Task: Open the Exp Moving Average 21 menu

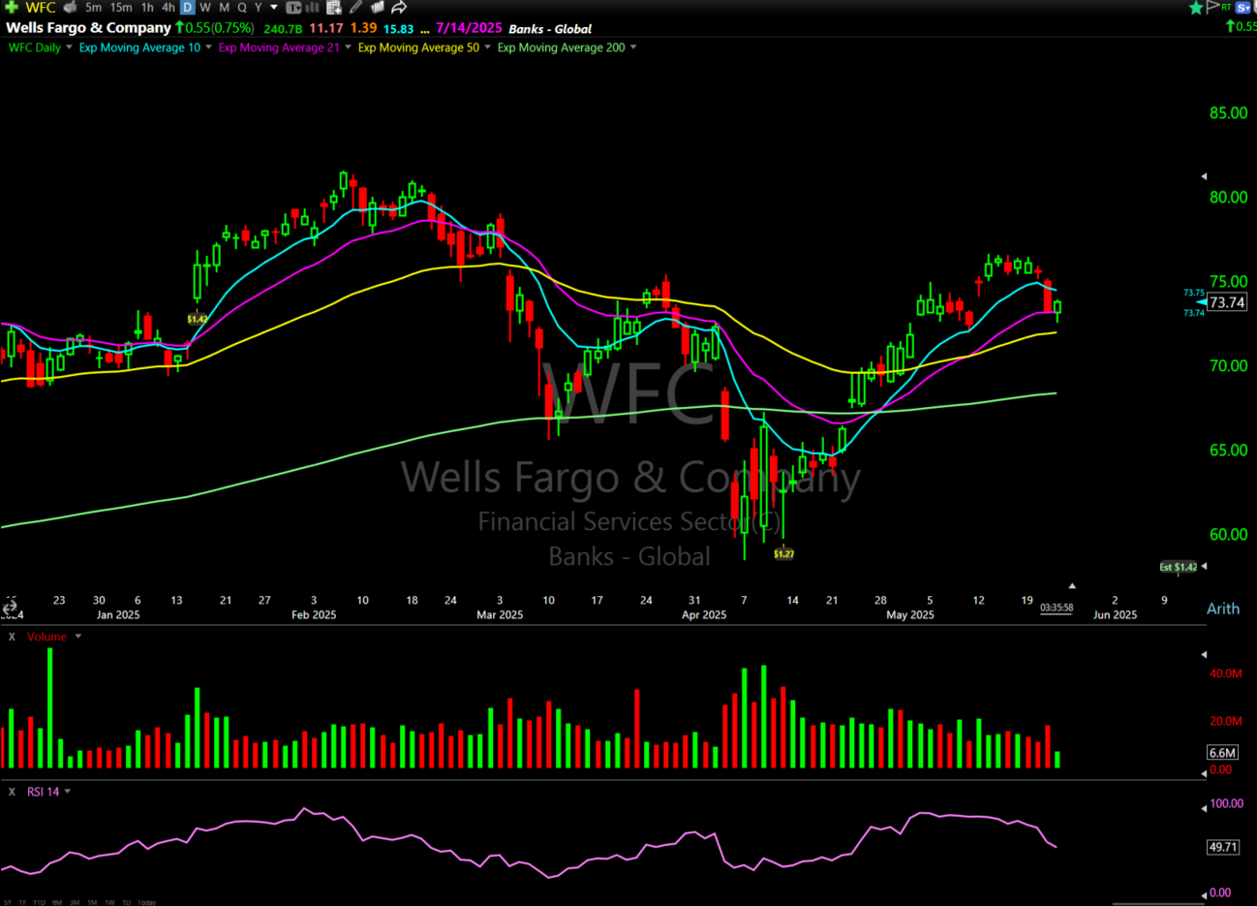Action: tap(348, 47)
